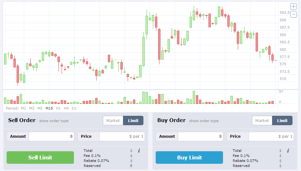
Task: Toggle Sell Order to Market type
Action: point(113,120)
